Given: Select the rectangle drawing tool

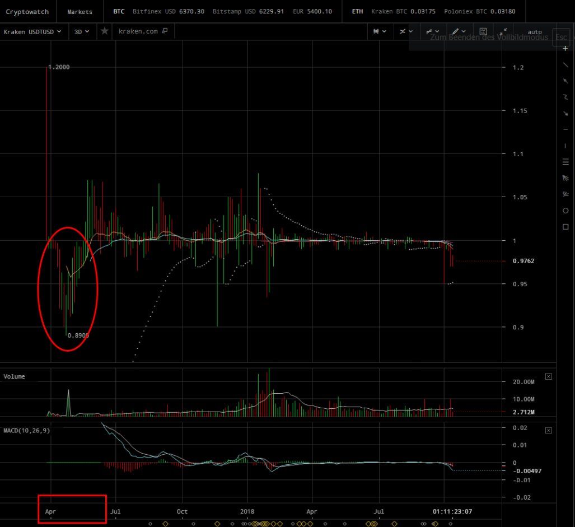Looking at the screenshot, I should click(x=565, y=227).
